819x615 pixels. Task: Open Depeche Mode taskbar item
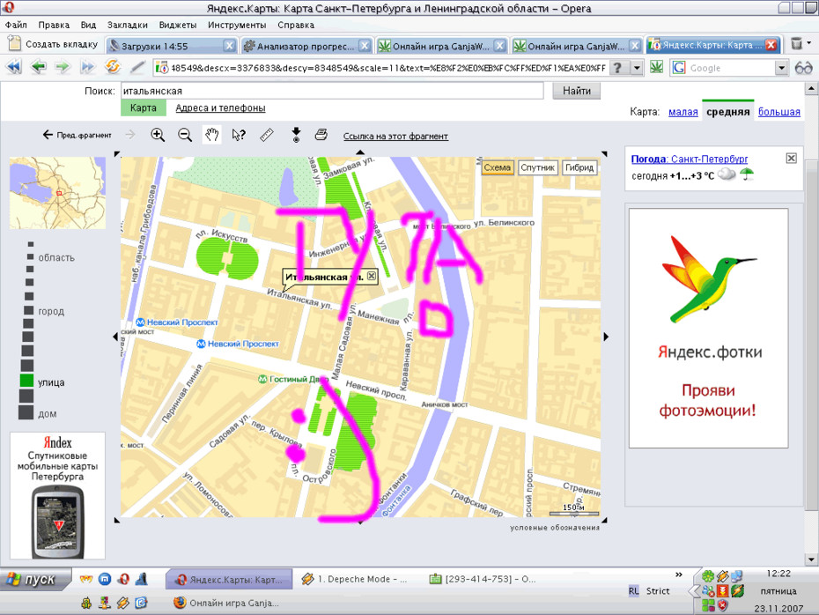[x=355, y=579]
